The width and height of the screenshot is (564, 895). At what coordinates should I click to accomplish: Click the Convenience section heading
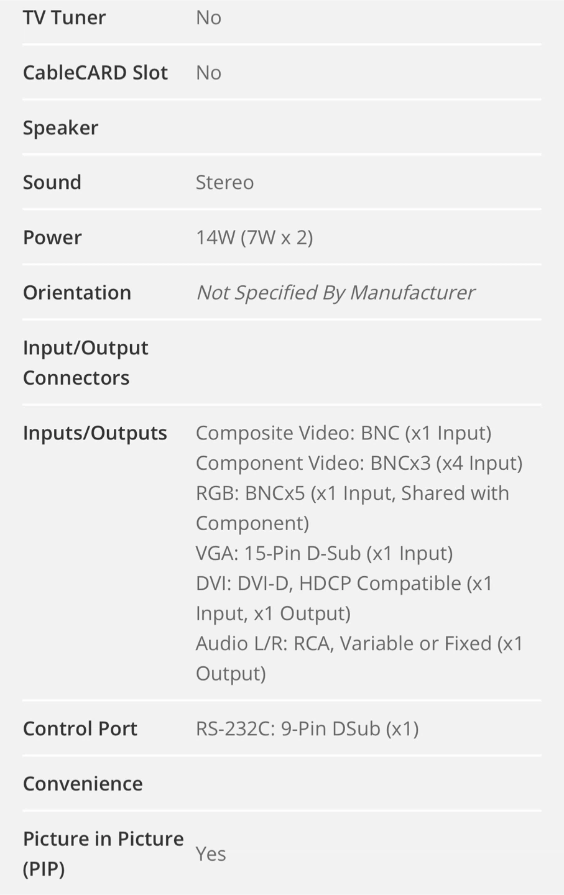pos(83,784)
